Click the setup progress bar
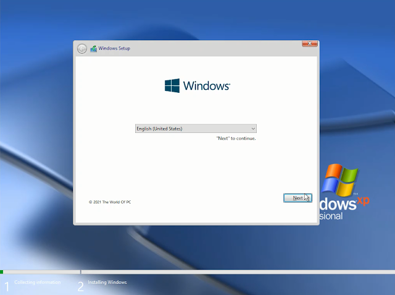Image resolution: width=395 pixels, height=295 pixels. pos(197,272)
